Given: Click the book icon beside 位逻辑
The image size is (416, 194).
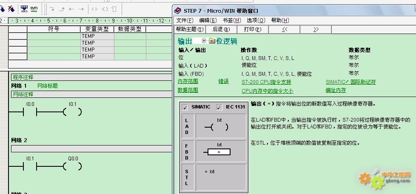Looking at the screenshot, I should (x=212, y=40).
